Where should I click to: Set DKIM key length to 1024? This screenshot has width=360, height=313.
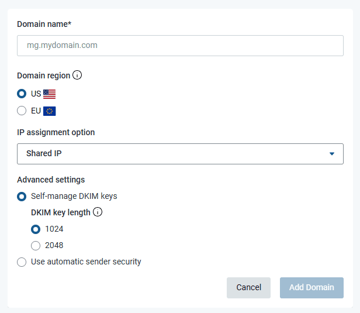[36, 229]
